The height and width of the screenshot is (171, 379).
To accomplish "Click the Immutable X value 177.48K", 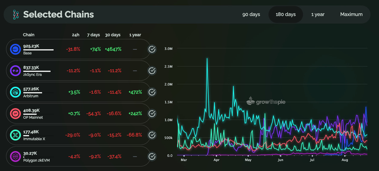I will pos(31,132).
